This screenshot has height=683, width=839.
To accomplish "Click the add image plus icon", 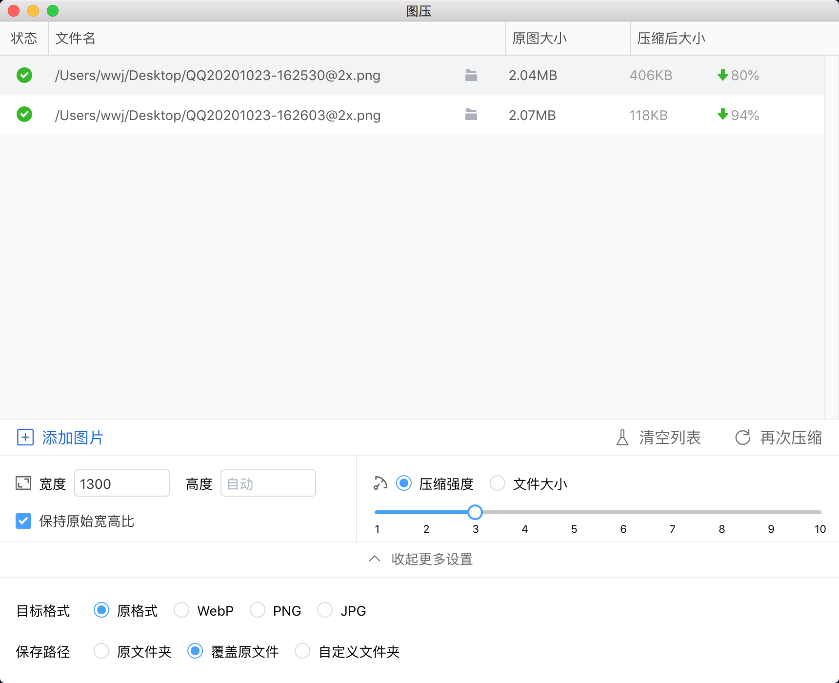I will coord(25,437).
